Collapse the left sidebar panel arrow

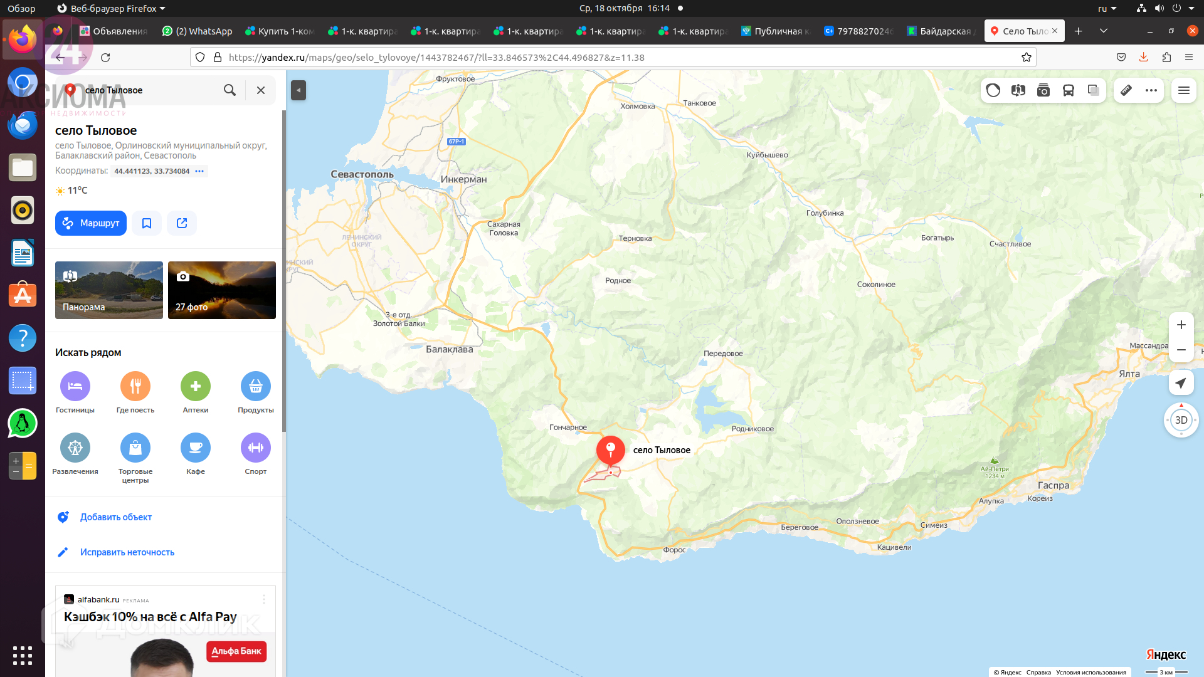(298, 90)
